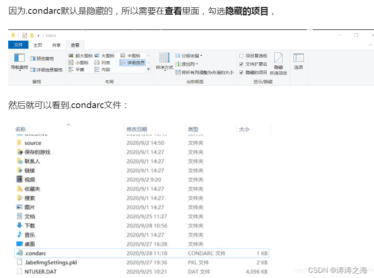Toggle the 预览窗格 button
Image resolution: width=374 pixels, height=278 pixels.
pyautogui.click(x=42, y=59)
